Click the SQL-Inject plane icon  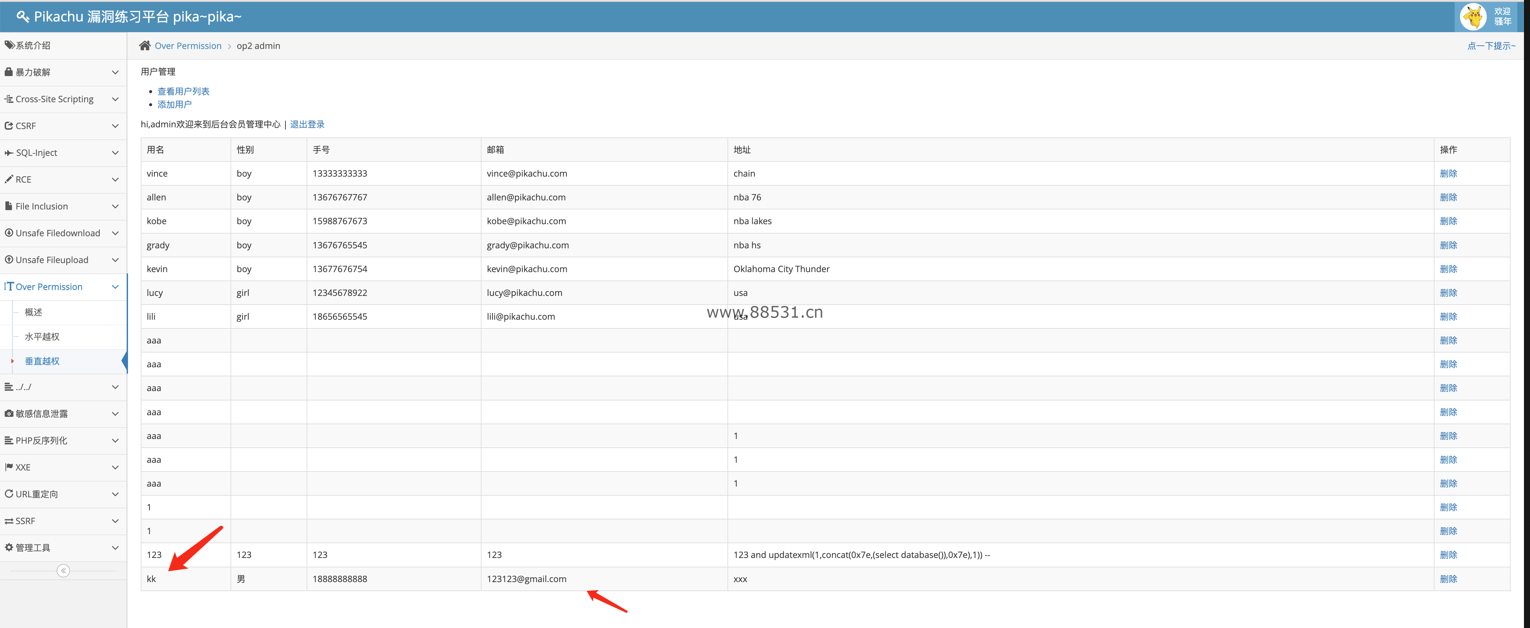[9, 153]
